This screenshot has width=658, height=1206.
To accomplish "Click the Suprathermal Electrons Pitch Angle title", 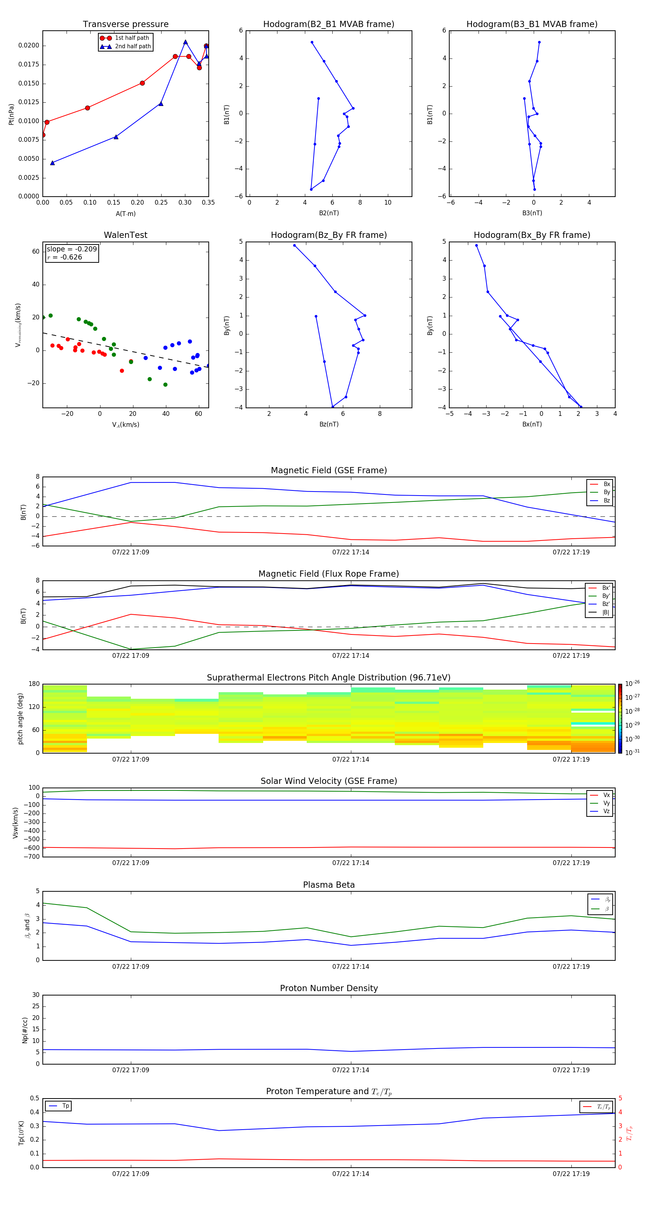I will [x=329, y=678].
